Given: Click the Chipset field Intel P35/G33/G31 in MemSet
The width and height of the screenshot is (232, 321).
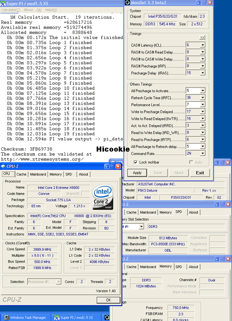Looking at the screenshot, I should [x=162, y=16].
